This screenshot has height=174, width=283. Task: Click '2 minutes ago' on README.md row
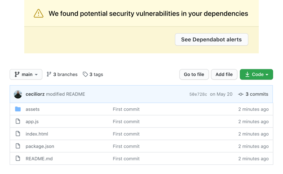tap(253, 159)
